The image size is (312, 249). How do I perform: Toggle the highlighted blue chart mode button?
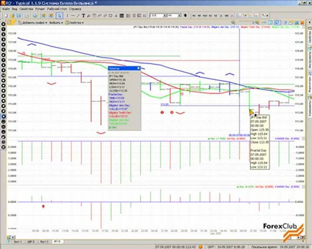[x=277, y=22]
